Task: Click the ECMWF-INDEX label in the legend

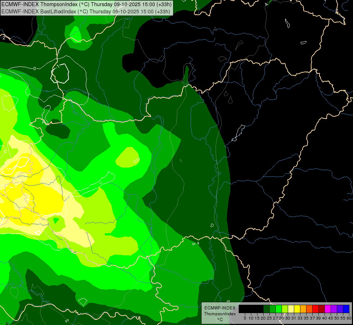Action: click(220, 308)
